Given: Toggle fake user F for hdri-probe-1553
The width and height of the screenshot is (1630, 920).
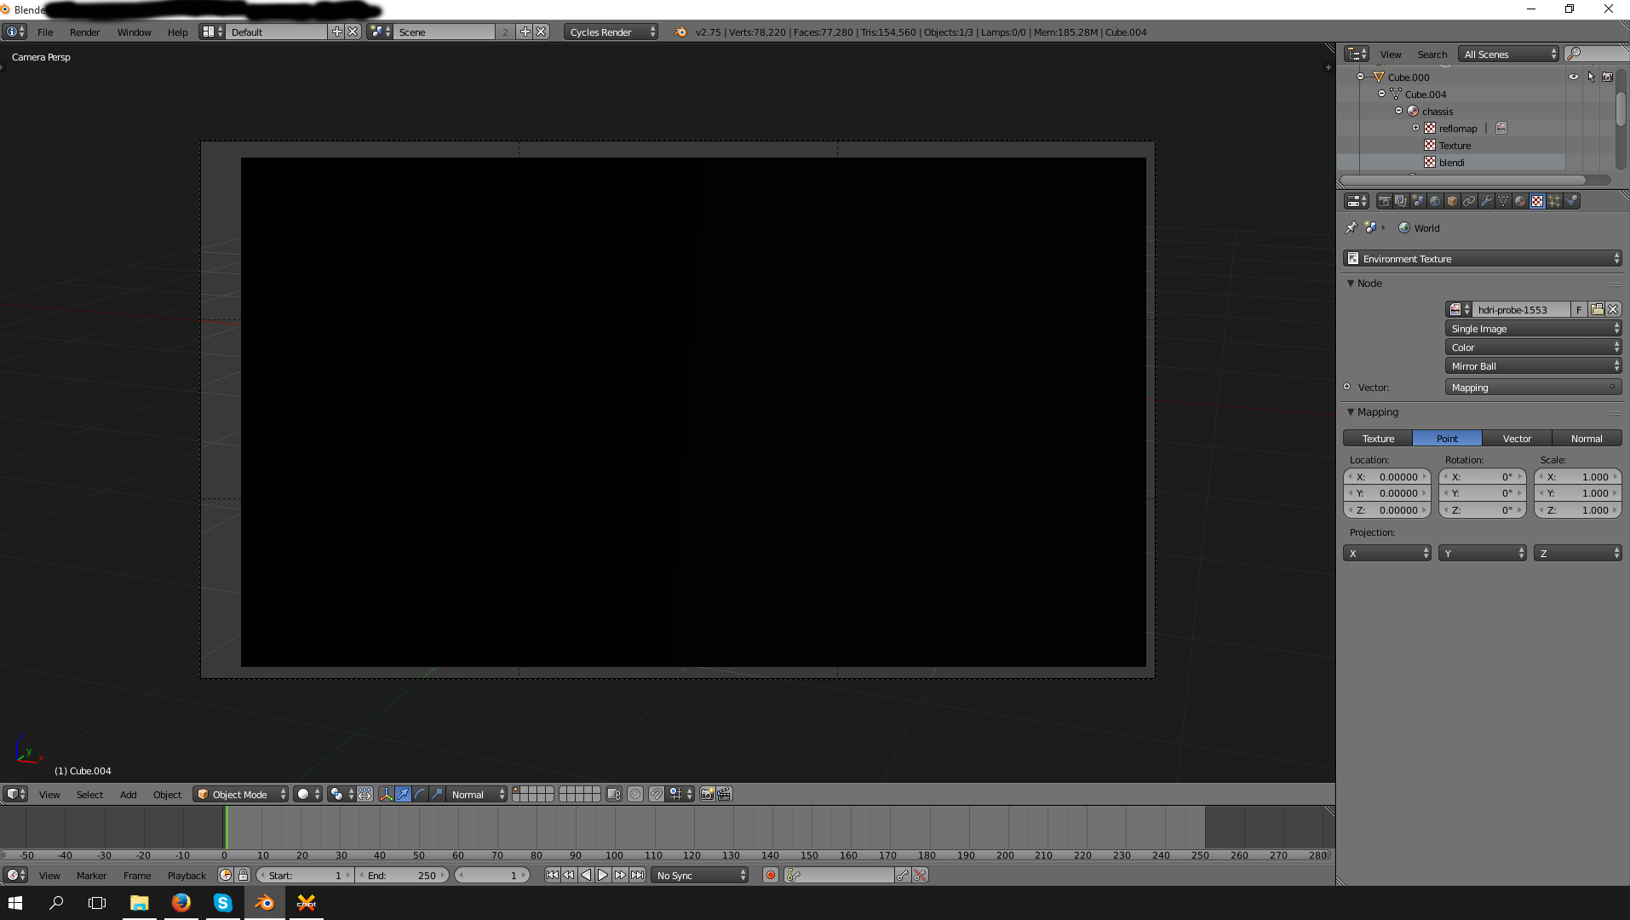Looking at the screenshot, I should point(1579,309).
